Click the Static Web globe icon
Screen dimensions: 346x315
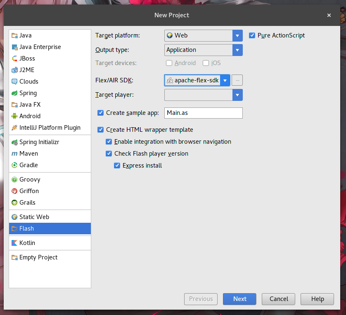14,217
